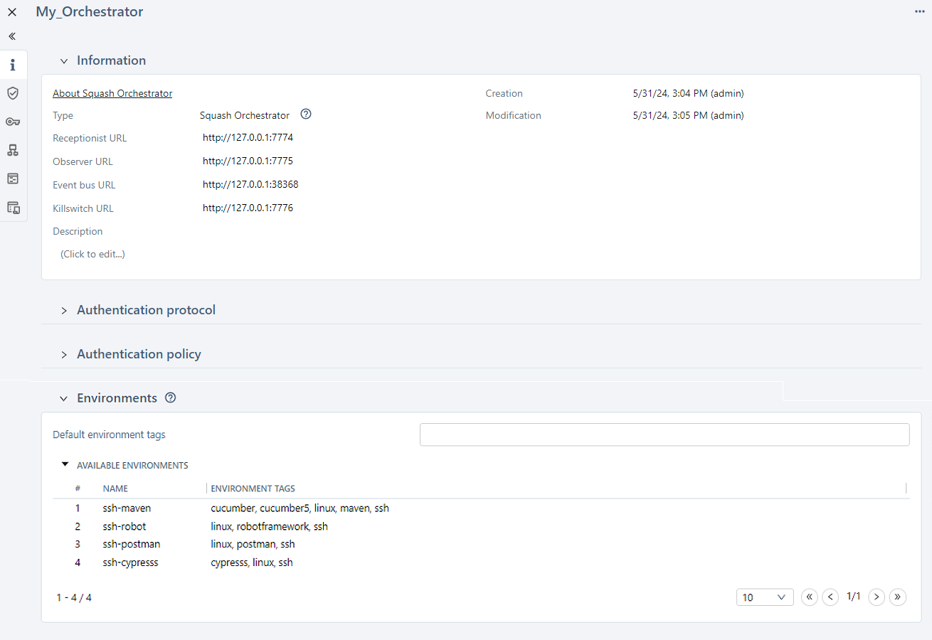Close the My_Orchestrator panel with the X
The image size is (932, 640).
11,11
